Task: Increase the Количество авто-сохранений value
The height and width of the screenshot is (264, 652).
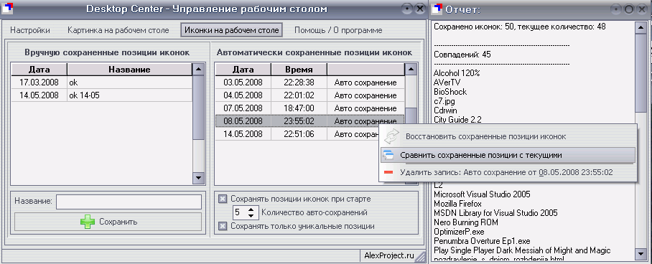Action: (x=251, y=209)
